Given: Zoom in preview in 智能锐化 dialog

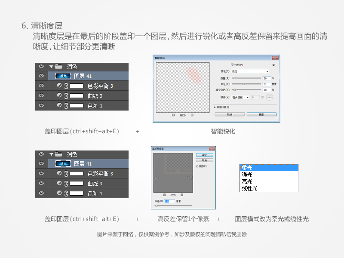Looking at the screenshot, I should (192, 115).
